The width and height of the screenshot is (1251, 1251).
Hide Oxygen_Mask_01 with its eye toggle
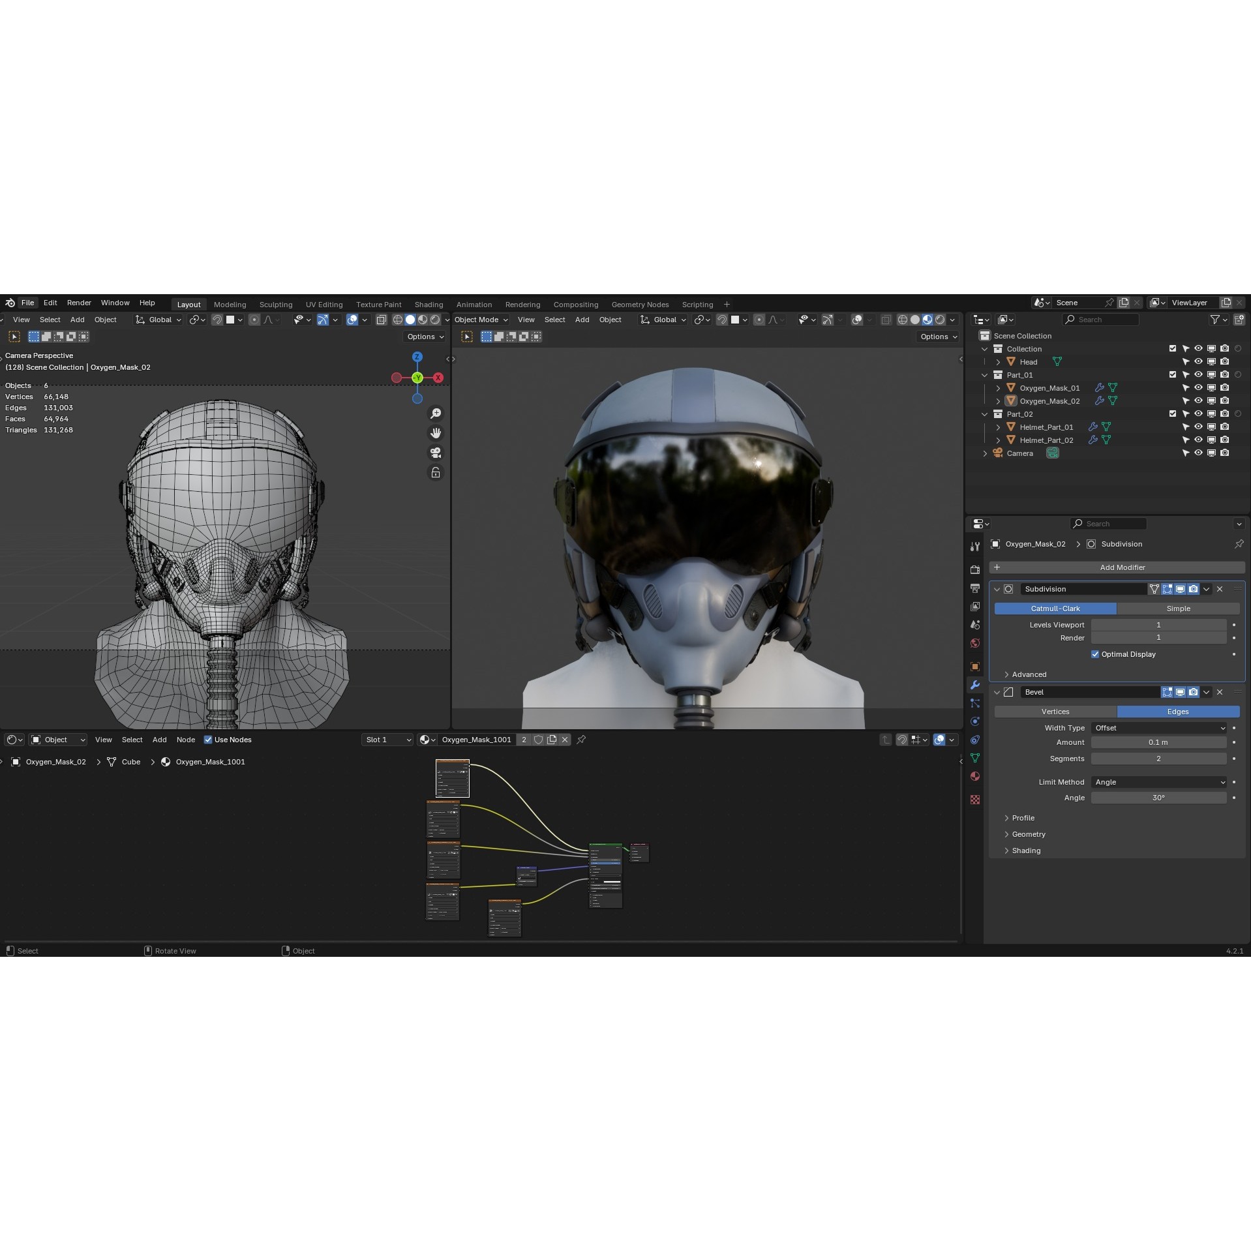pyautogui.click(x=1198, y=387)
